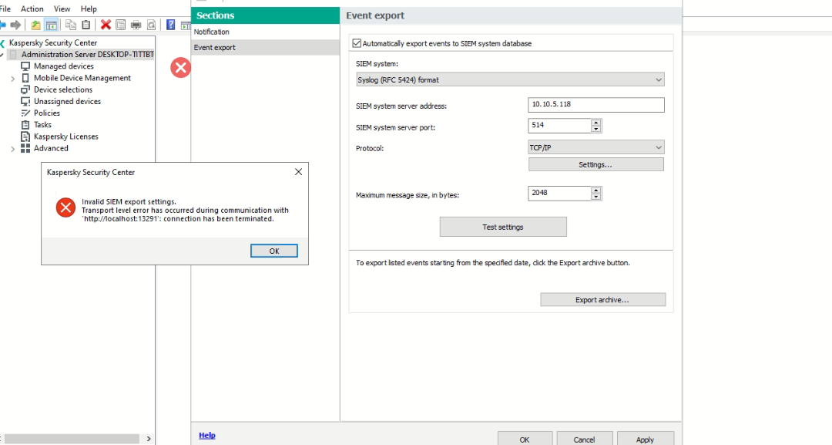832x445 pixels.
Task: Click the console tree horizontal scrollbar
Action: (72, 439)
